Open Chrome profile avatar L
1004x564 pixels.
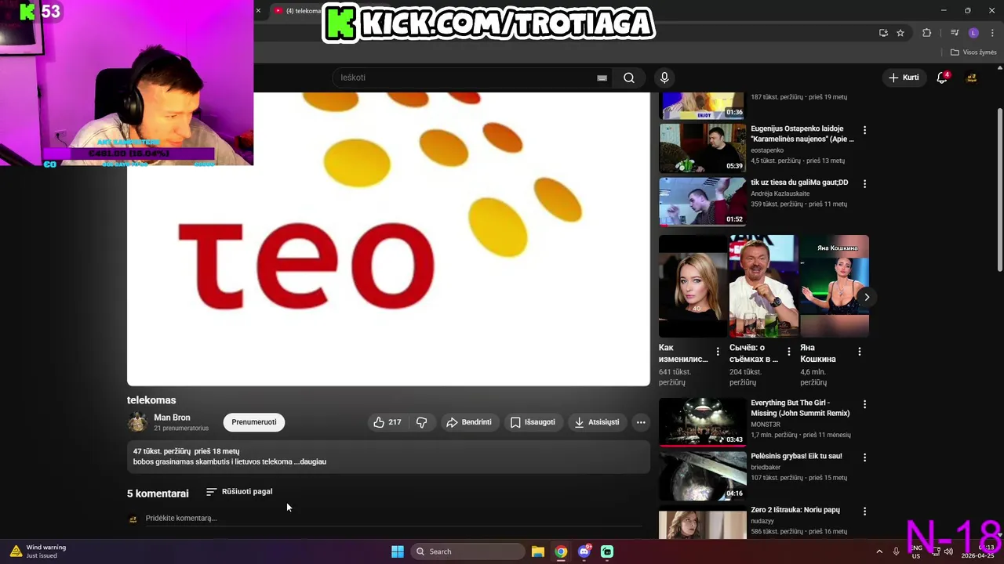pyautogui.click(x=973, y=33)
